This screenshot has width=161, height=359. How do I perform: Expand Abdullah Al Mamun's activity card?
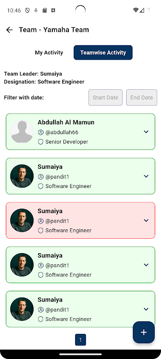point(146,131)
